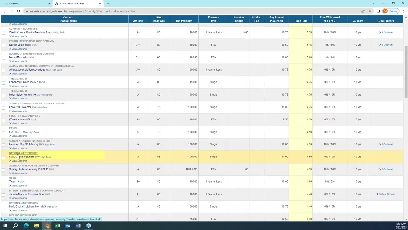The width and height of the screenshot is (408, 230).
Task: Open the 3-Must Choose GLWB rider for JourneyMark
Action: point(386,194)
